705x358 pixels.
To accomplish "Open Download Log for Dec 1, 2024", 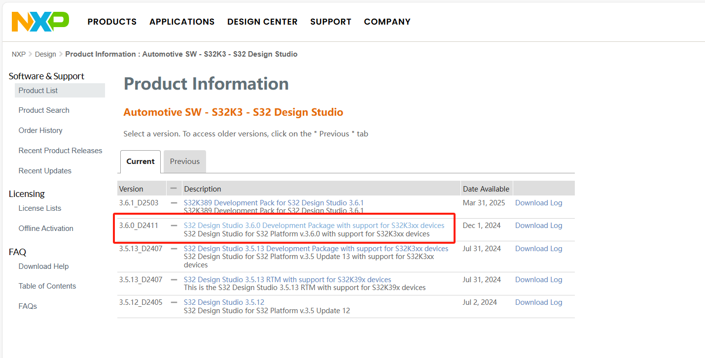I will point(538,226).
